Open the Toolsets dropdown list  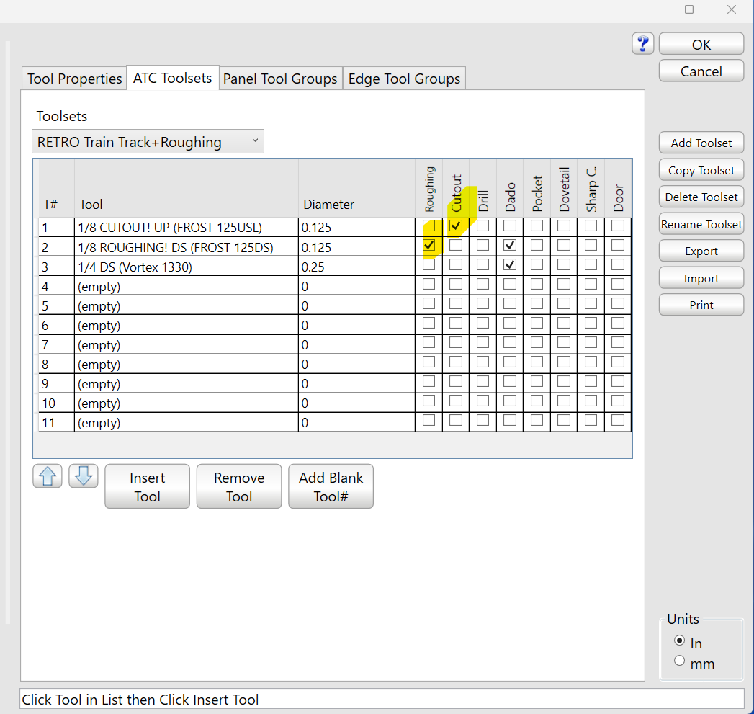click(148, 142)
